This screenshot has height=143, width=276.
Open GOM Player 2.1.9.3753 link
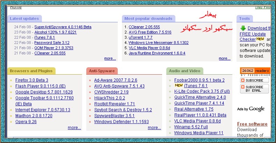point(54,48)
